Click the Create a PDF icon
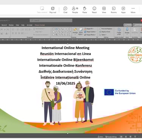The width and height of the screenshot is (142, 139). click(x=119, y=32)
